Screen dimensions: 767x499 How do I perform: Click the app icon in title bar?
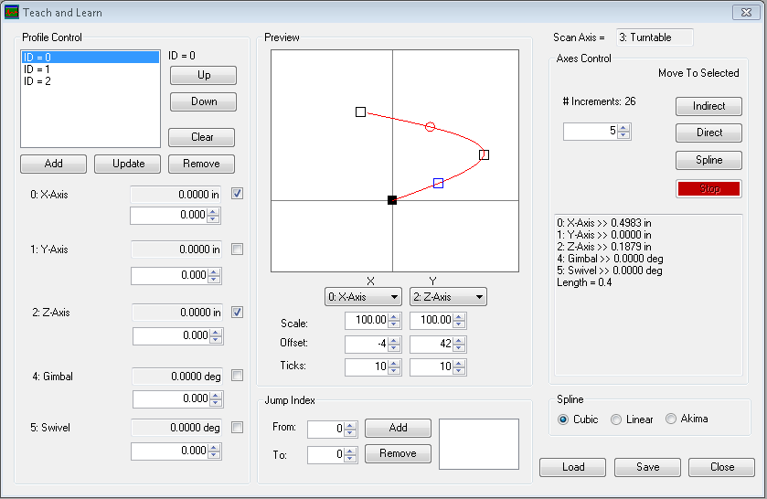click(12, 13)
